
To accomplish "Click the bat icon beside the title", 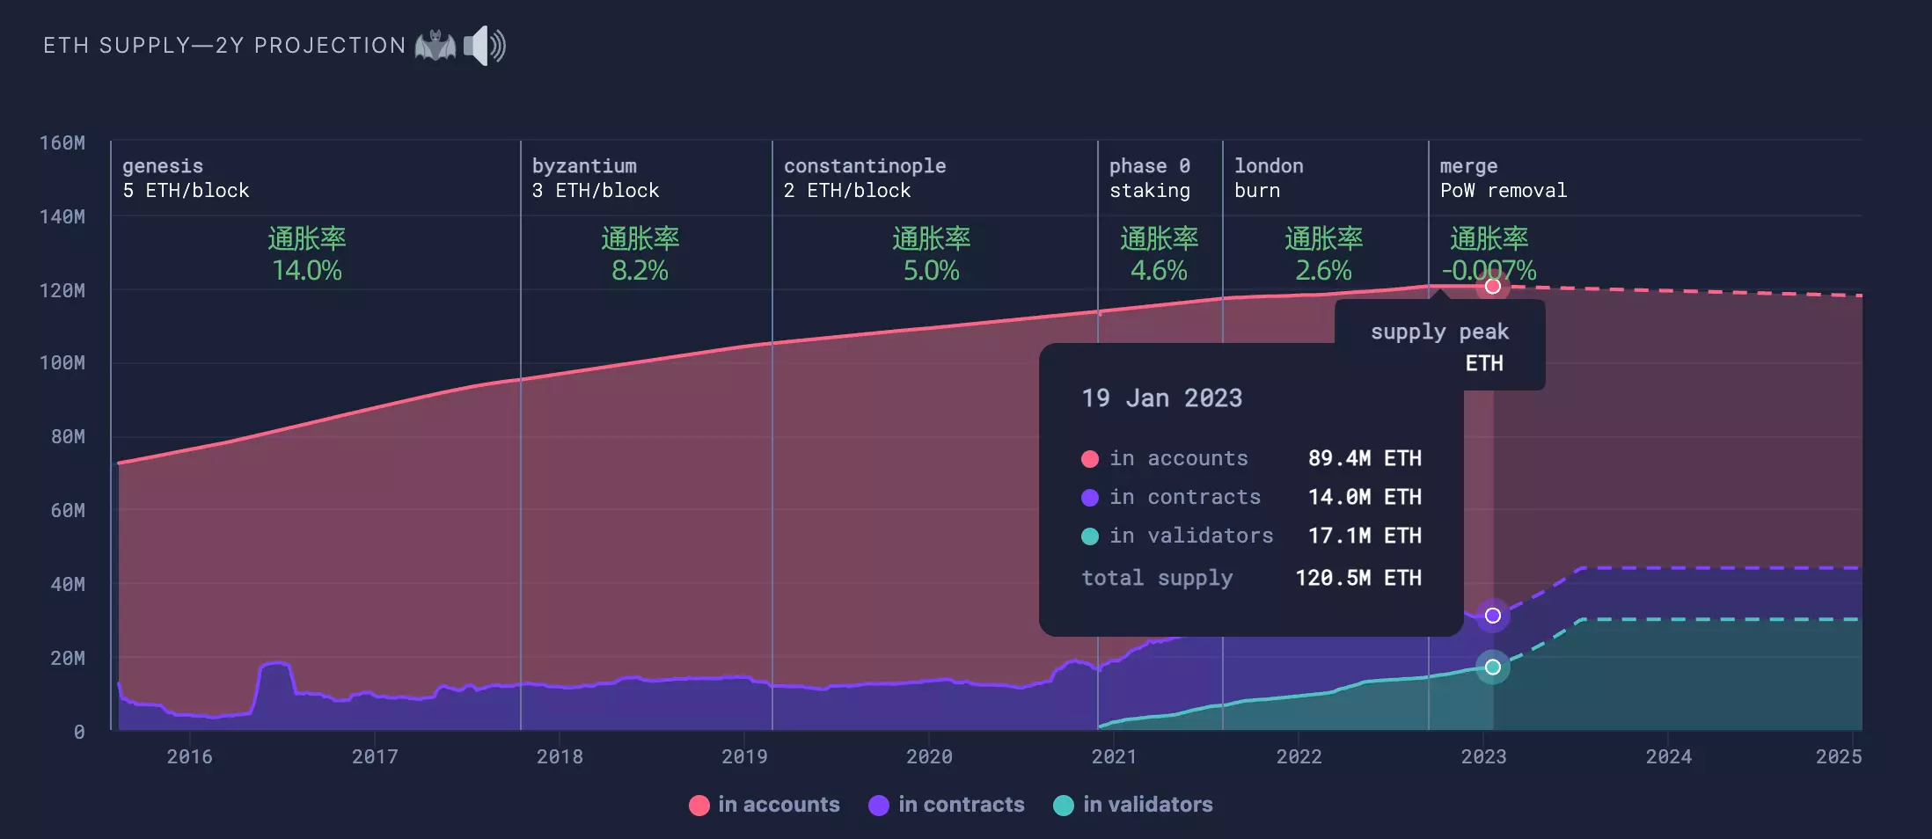I will tap(435, 46).
